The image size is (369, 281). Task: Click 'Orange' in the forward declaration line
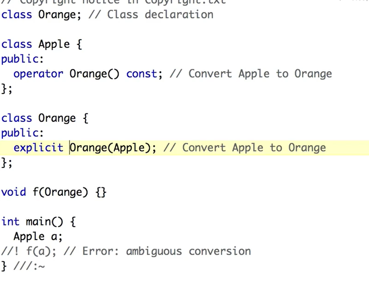click(x=57, y=14)
